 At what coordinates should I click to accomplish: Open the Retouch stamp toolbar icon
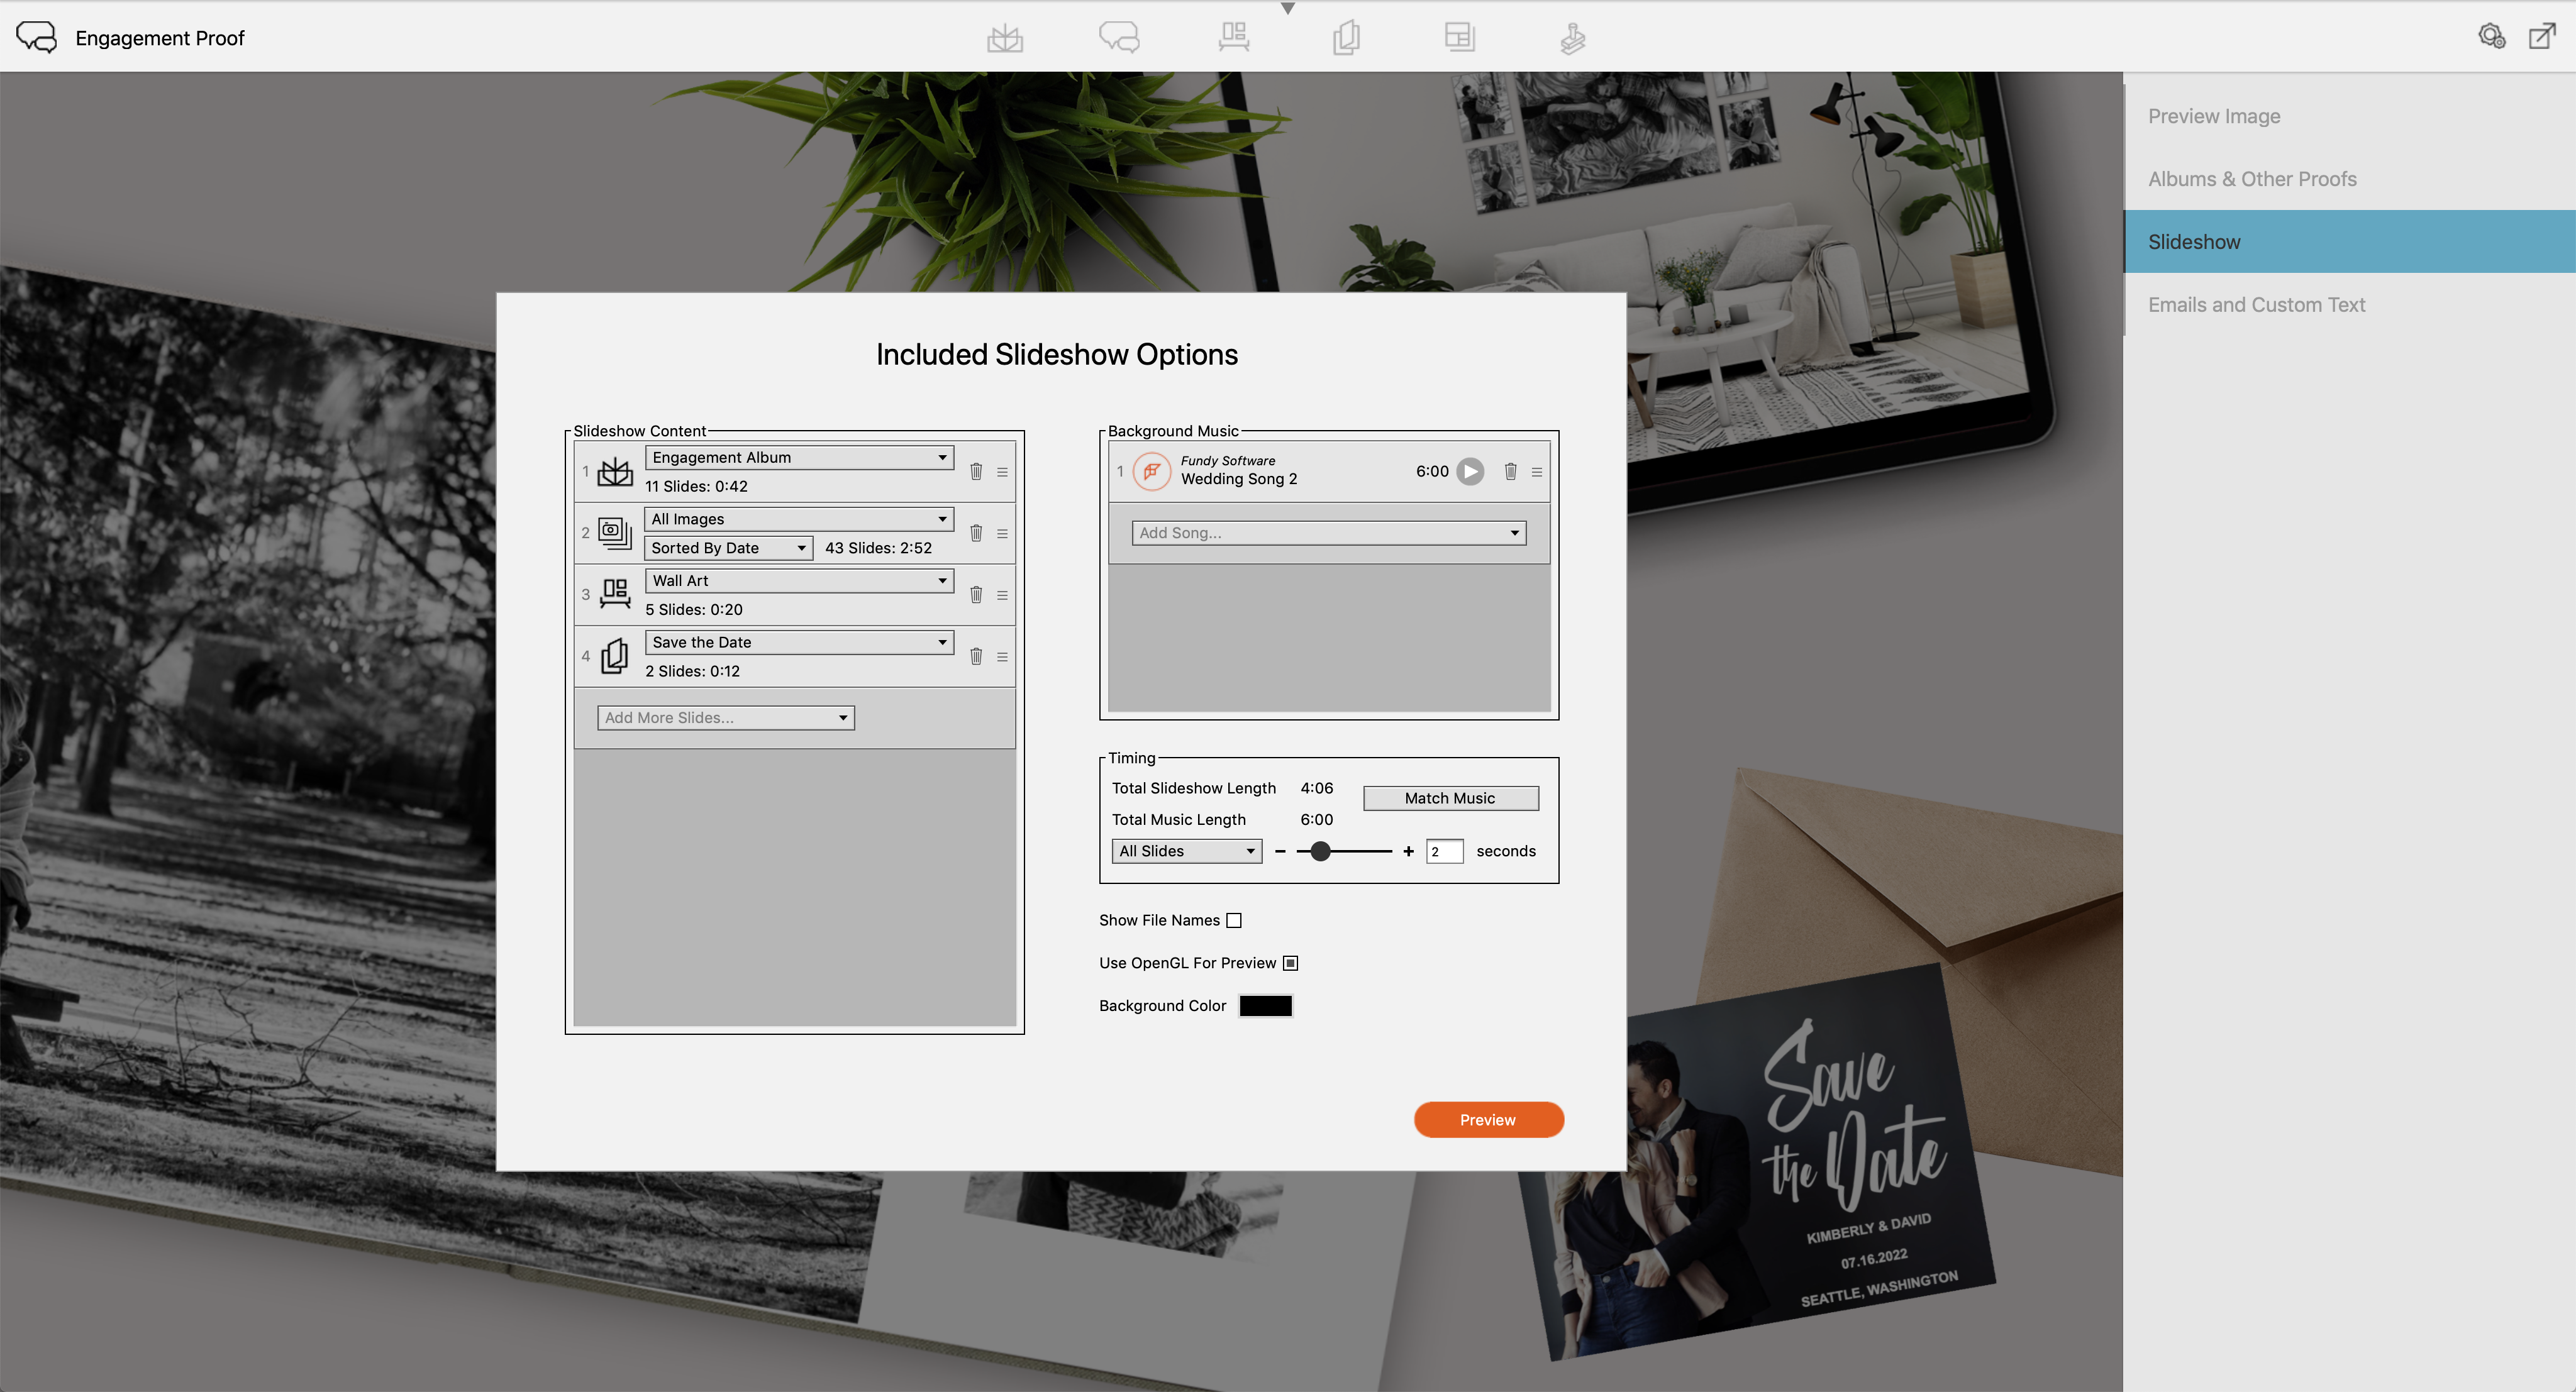click(1573, 38)
